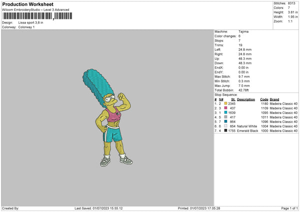
Task: Click the Height value 3.81 in
Action: pos(293,12)
